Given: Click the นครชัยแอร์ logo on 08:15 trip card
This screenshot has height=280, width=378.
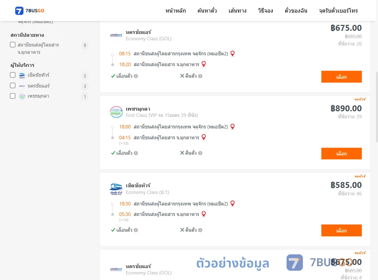Looking at the screenshot, I should pyautogui.click(x=116, y=35).
